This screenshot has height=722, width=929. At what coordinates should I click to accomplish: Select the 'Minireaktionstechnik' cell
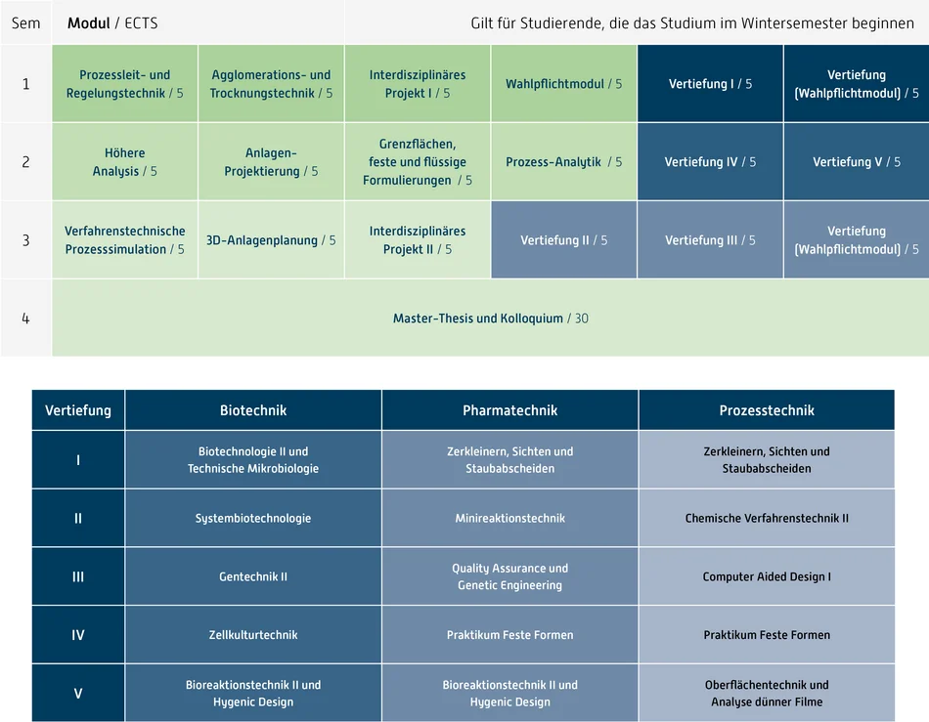[510, 518]
